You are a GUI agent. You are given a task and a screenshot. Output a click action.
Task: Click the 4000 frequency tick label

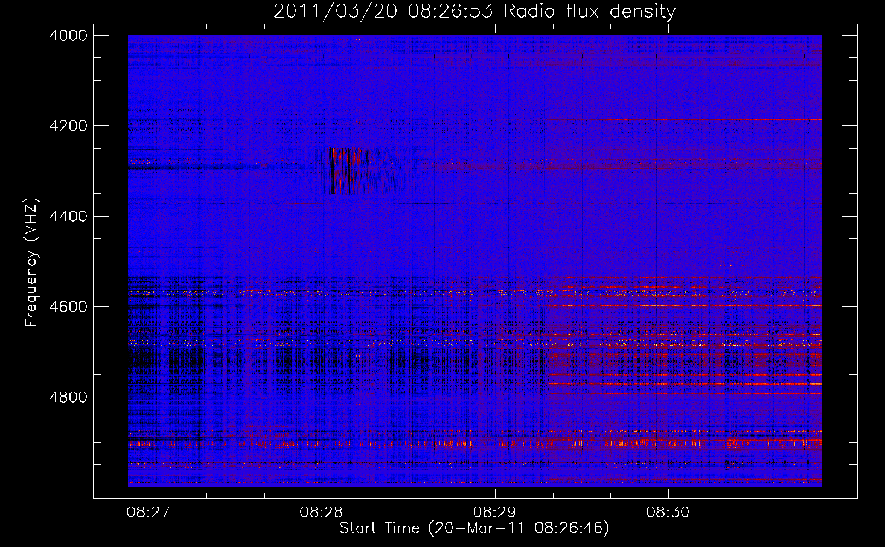point(68,36)
